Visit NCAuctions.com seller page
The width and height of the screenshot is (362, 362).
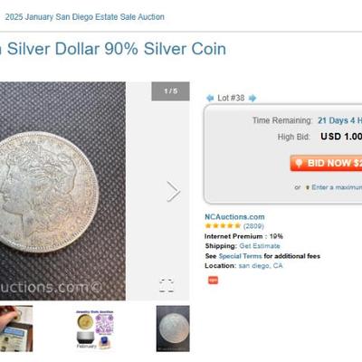tap(234, 216)
